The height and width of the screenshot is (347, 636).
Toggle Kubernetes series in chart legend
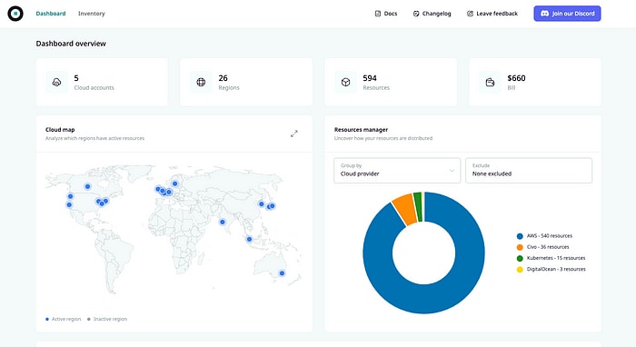(551, 258)
